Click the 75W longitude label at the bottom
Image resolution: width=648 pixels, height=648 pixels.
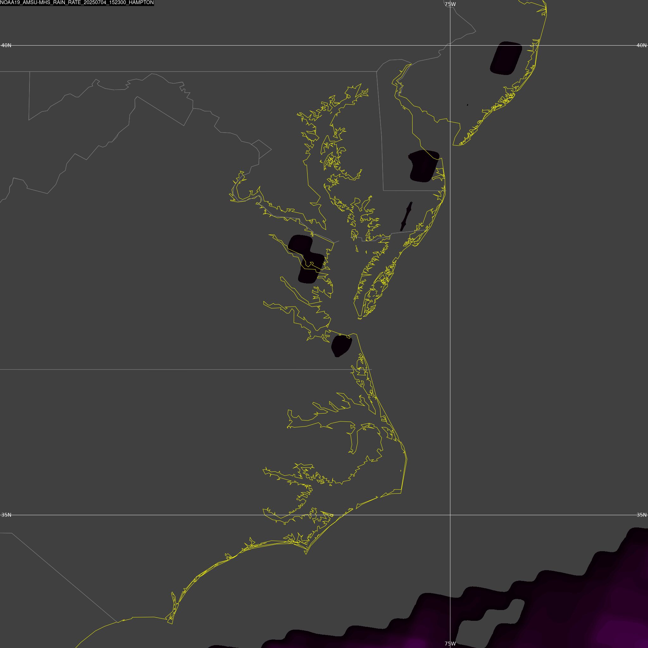450,644
